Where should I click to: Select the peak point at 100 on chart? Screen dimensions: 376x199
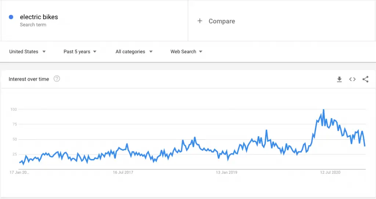323,110
